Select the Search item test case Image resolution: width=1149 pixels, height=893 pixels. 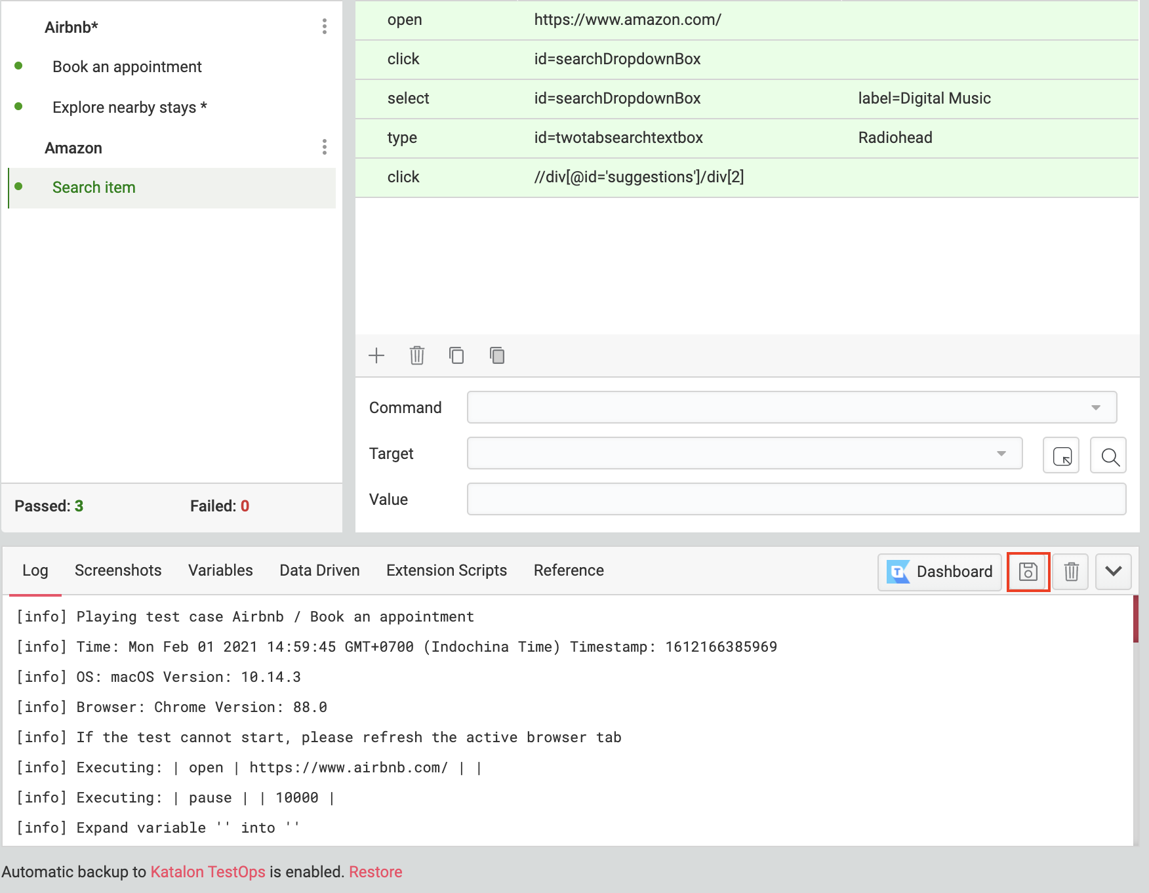coord(172,188)
